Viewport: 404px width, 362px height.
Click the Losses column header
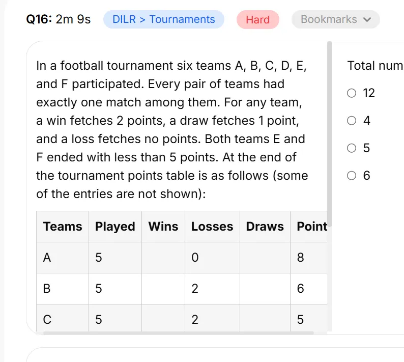212,227
